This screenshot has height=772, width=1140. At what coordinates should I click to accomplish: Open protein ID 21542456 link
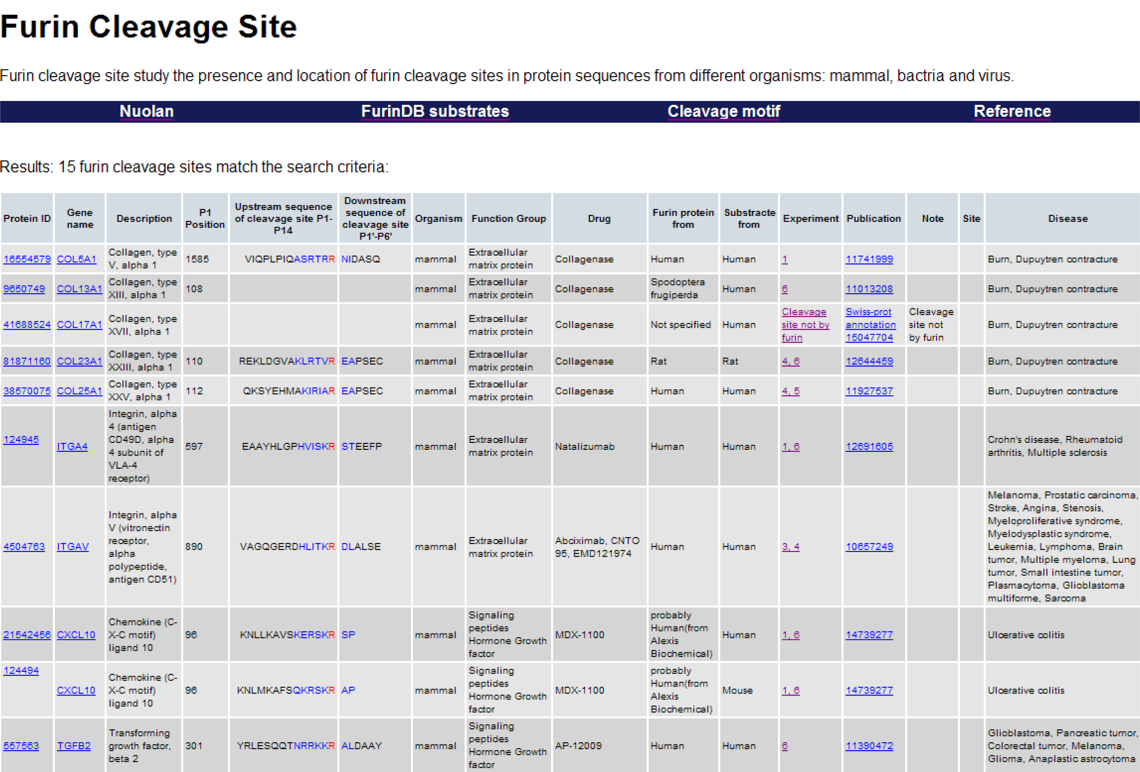[x=27, y=635]
